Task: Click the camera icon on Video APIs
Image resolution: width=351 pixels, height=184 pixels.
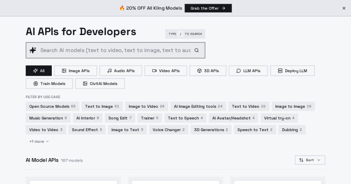Action: coord(154,71)
